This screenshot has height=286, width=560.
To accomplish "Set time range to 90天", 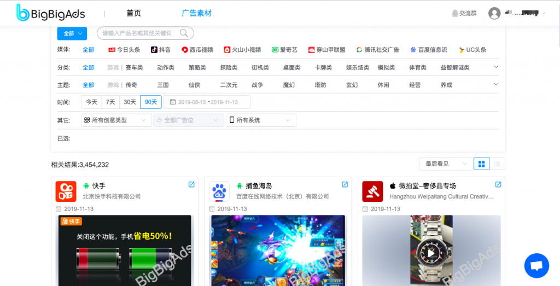I will coord(151,102).
